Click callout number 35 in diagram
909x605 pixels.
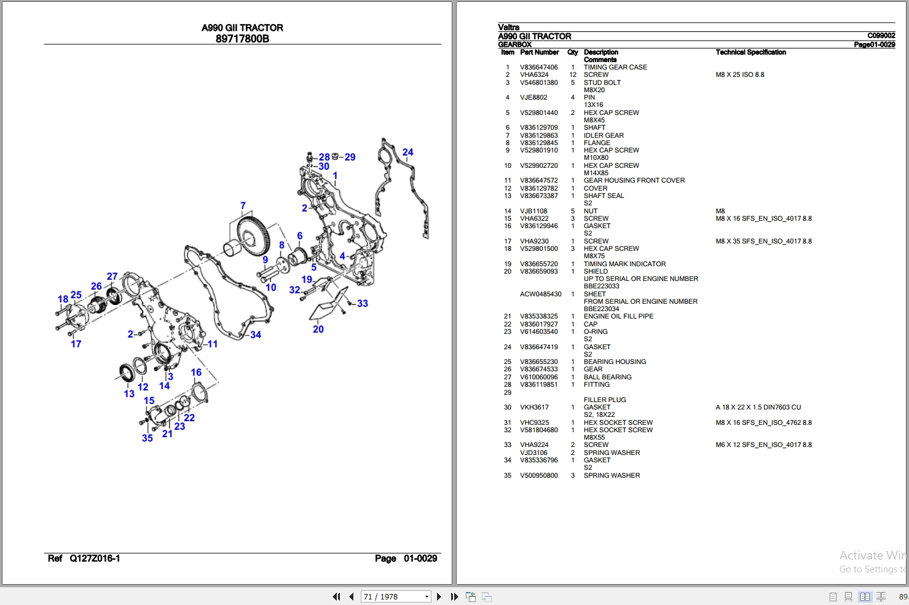point(148,438)
